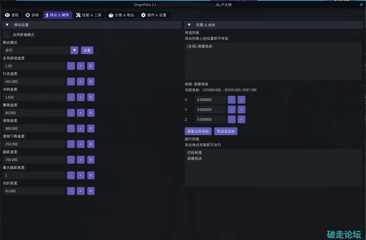Click the 获取当前坐标 button

[198, 131]
